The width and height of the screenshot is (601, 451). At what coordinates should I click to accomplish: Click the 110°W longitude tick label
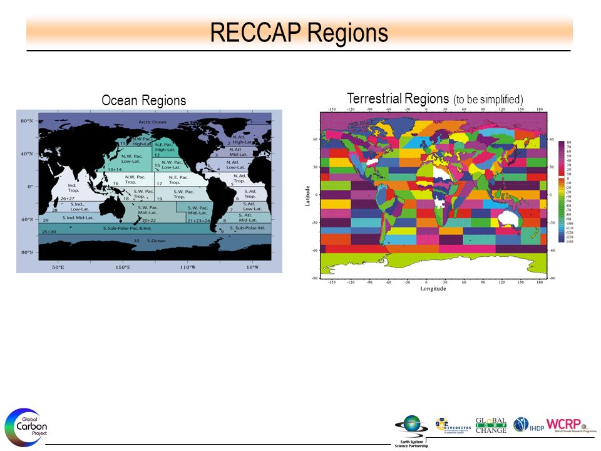[x=187, y=267]
